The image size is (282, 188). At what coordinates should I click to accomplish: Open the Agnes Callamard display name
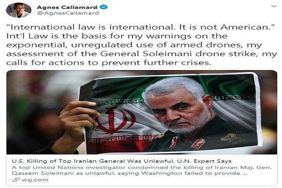pos(67,8)
